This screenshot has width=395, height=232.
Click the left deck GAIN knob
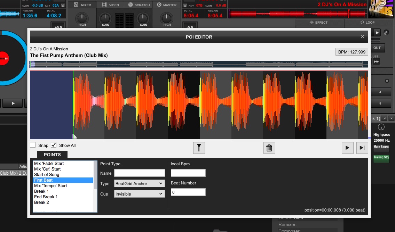click(105, 18)
